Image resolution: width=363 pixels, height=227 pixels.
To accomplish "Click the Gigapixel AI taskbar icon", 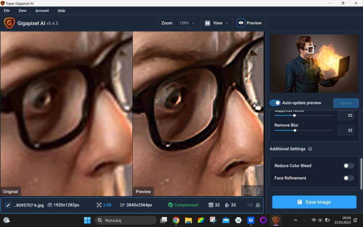I will pos(276,220).
